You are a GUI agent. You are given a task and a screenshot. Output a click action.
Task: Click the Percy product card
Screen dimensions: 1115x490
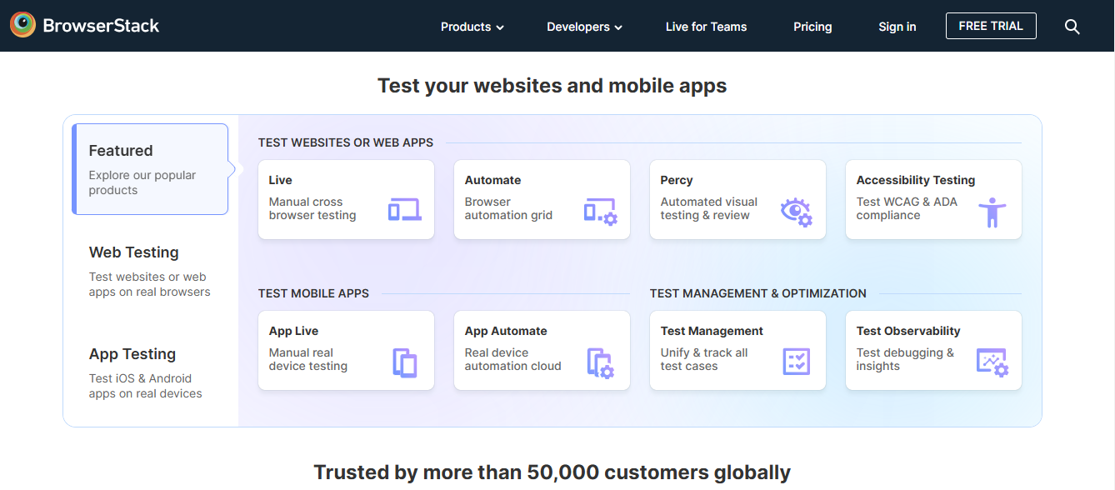[737, 199]
